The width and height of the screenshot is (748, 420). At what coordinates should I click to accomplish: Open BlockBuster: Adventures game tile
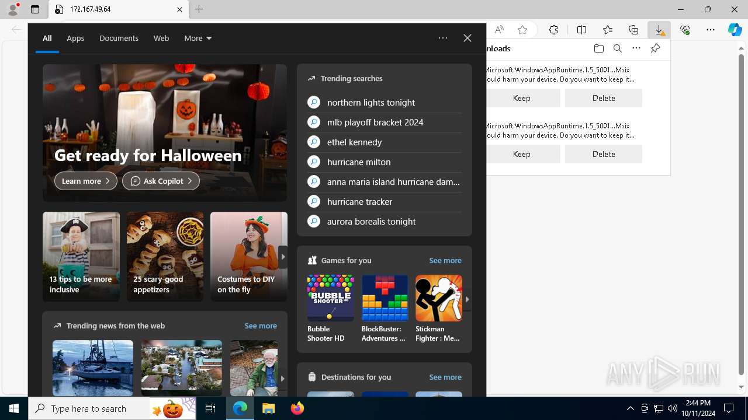[385, 309]
